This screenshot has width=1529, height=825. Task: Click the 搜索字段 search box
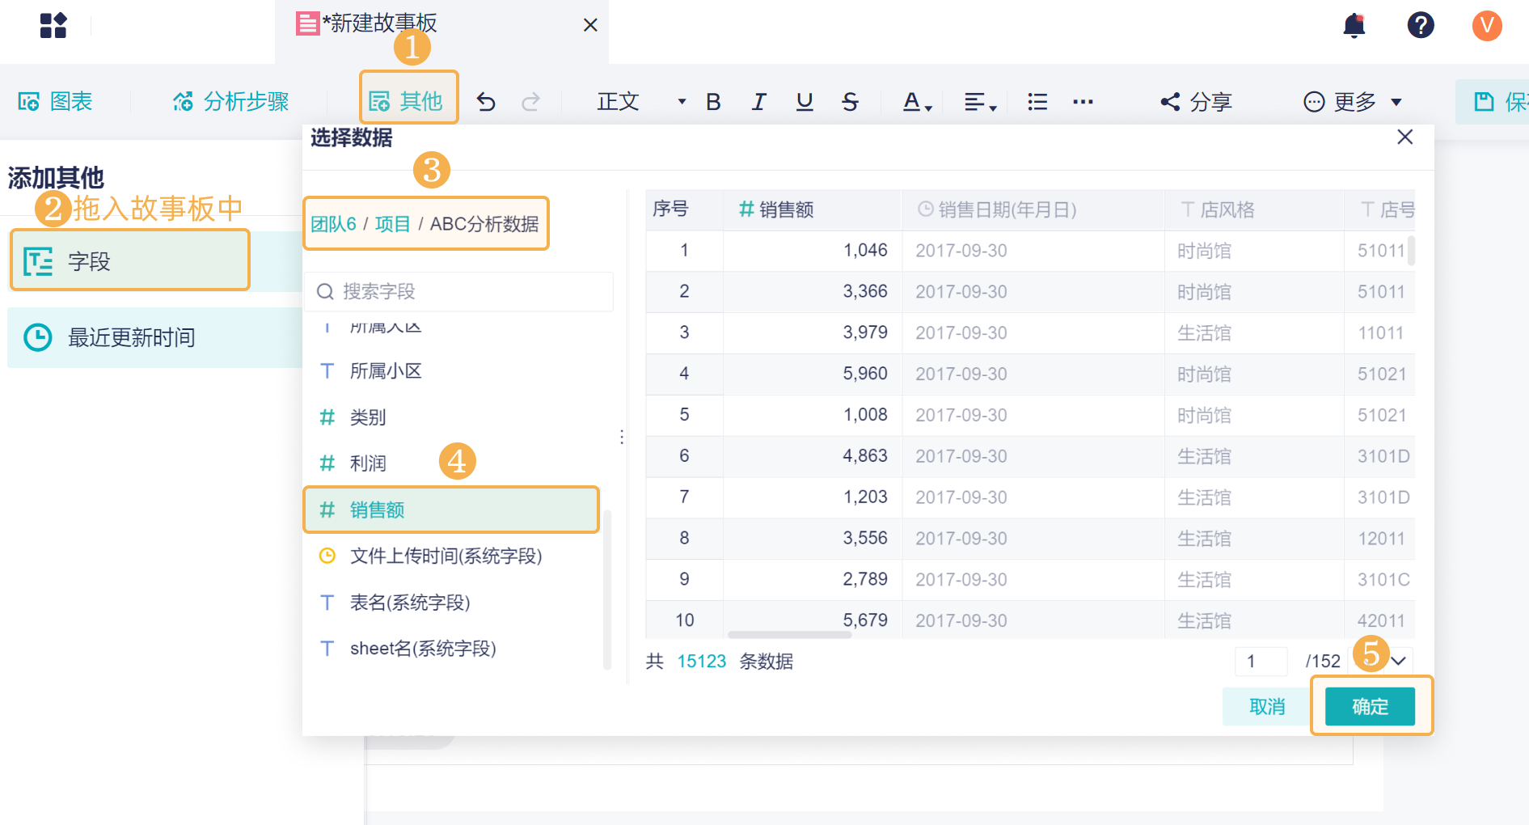click(x=459, y=291)
